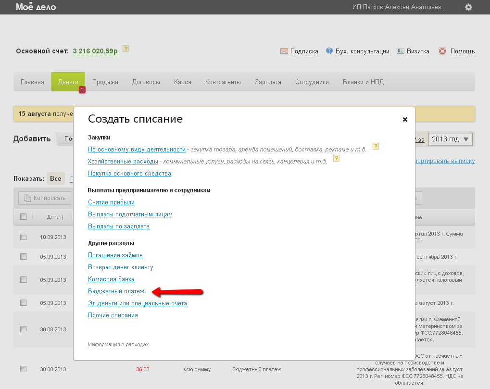Select Хозяйственные расходы link

pyautogui.click(x=123, y=161)
